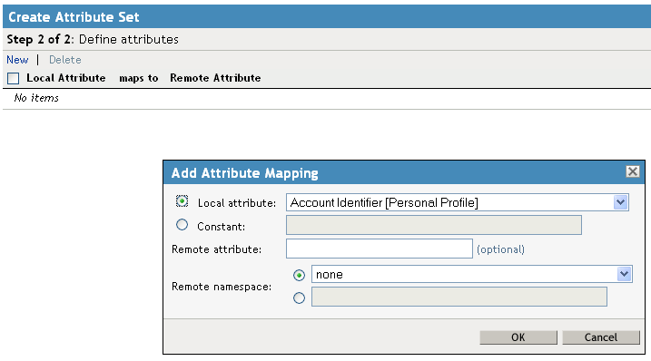Cancel the Add Attribute Mapping dialog
Viewport: 651px width, 361px height.
[601, 337]
